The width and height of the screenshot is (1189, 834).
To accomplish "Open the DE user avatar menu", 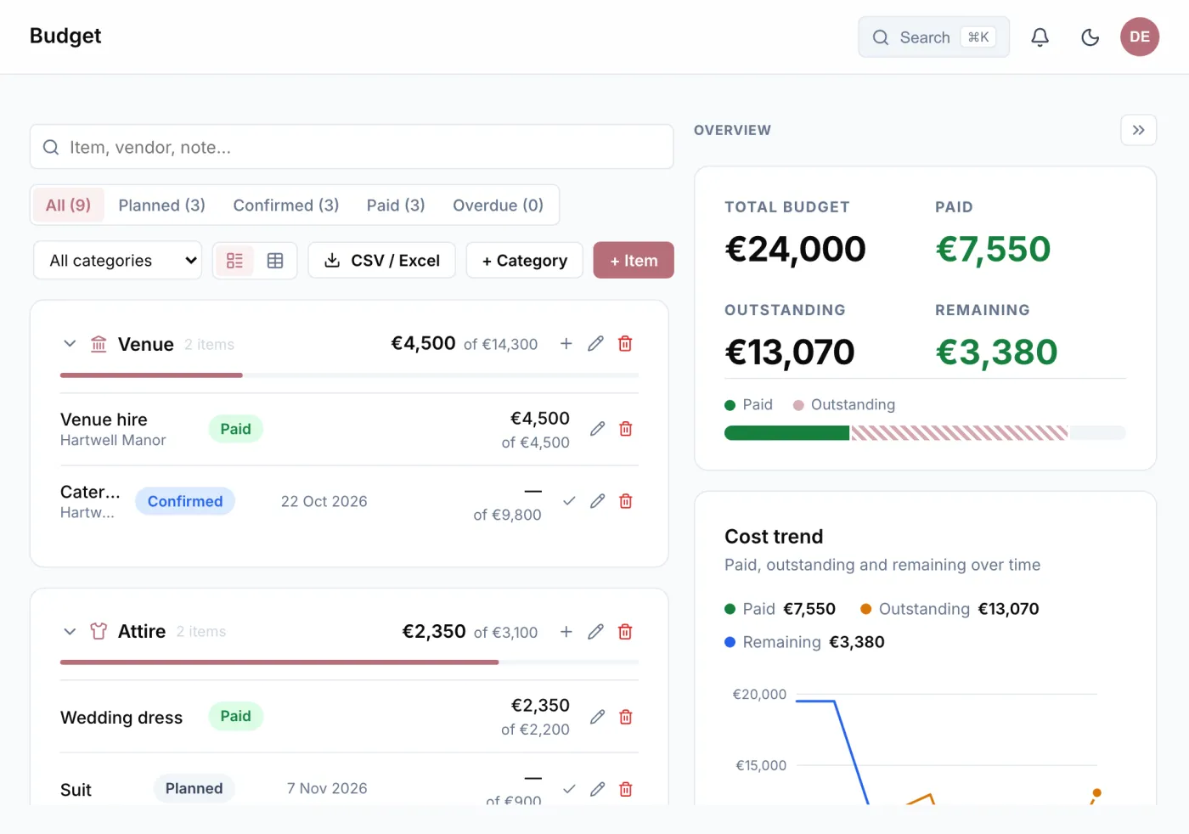I will (1140, 37).
